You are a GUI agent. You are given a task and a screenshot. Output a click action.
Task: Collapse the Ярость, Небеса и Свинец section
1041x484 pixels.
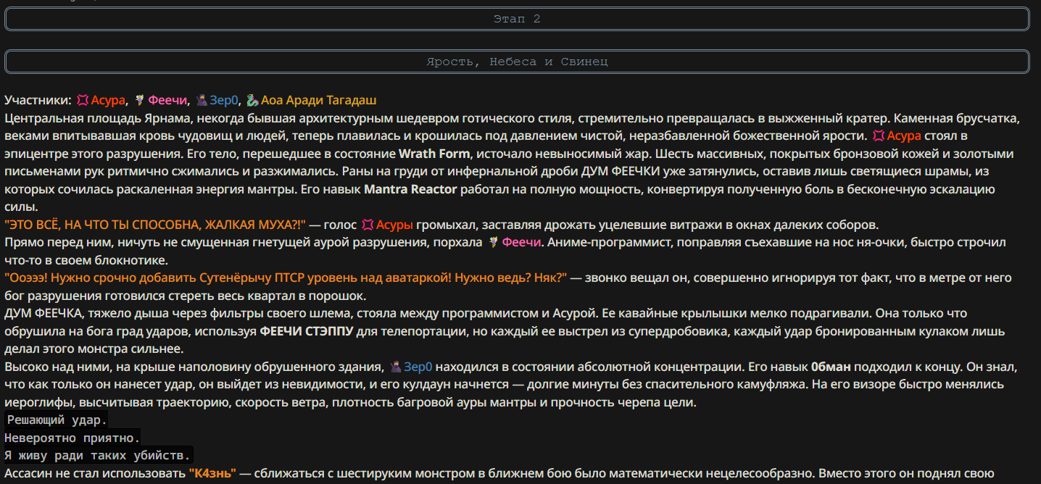(517, 62)
